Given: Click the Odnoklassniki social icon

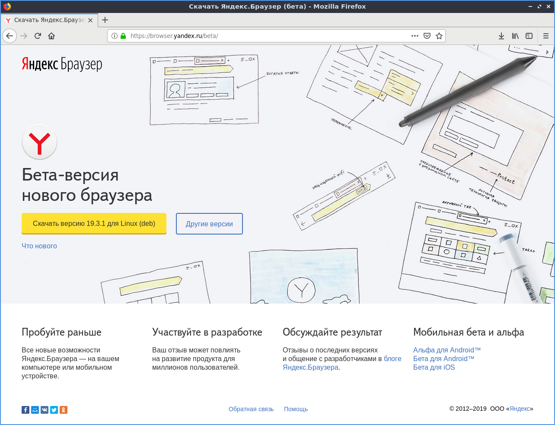Looking at the screenshot, I should coord(64,410).
